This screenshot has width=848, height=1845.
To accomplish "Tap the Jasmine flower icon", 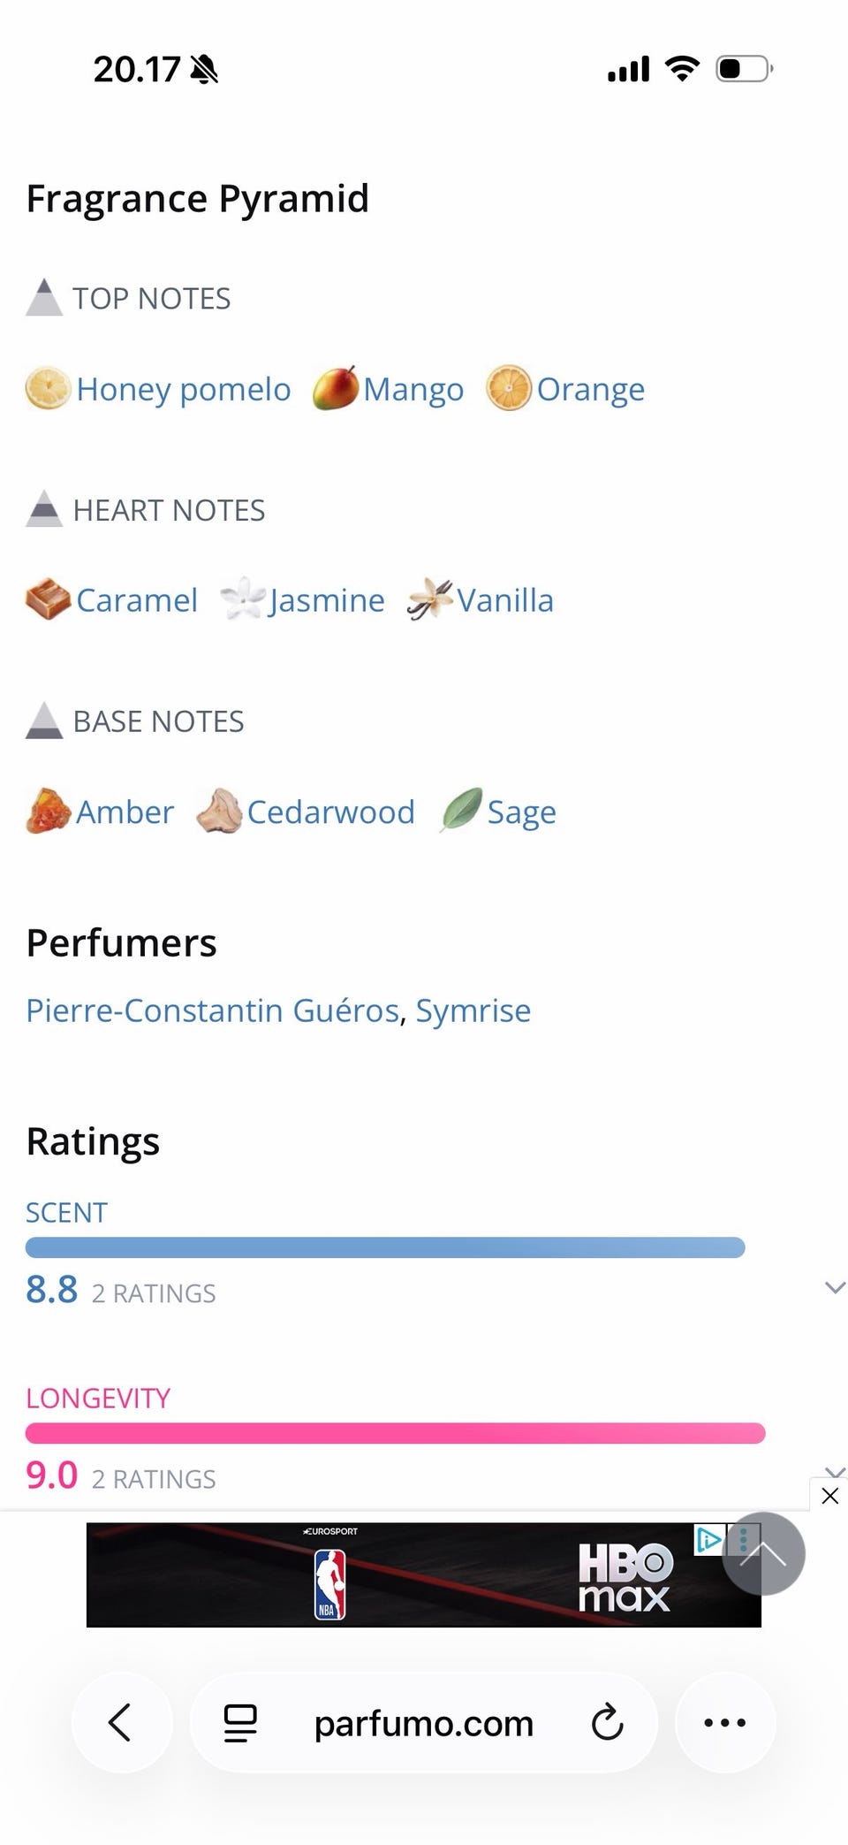I will (x=242, y=600).
